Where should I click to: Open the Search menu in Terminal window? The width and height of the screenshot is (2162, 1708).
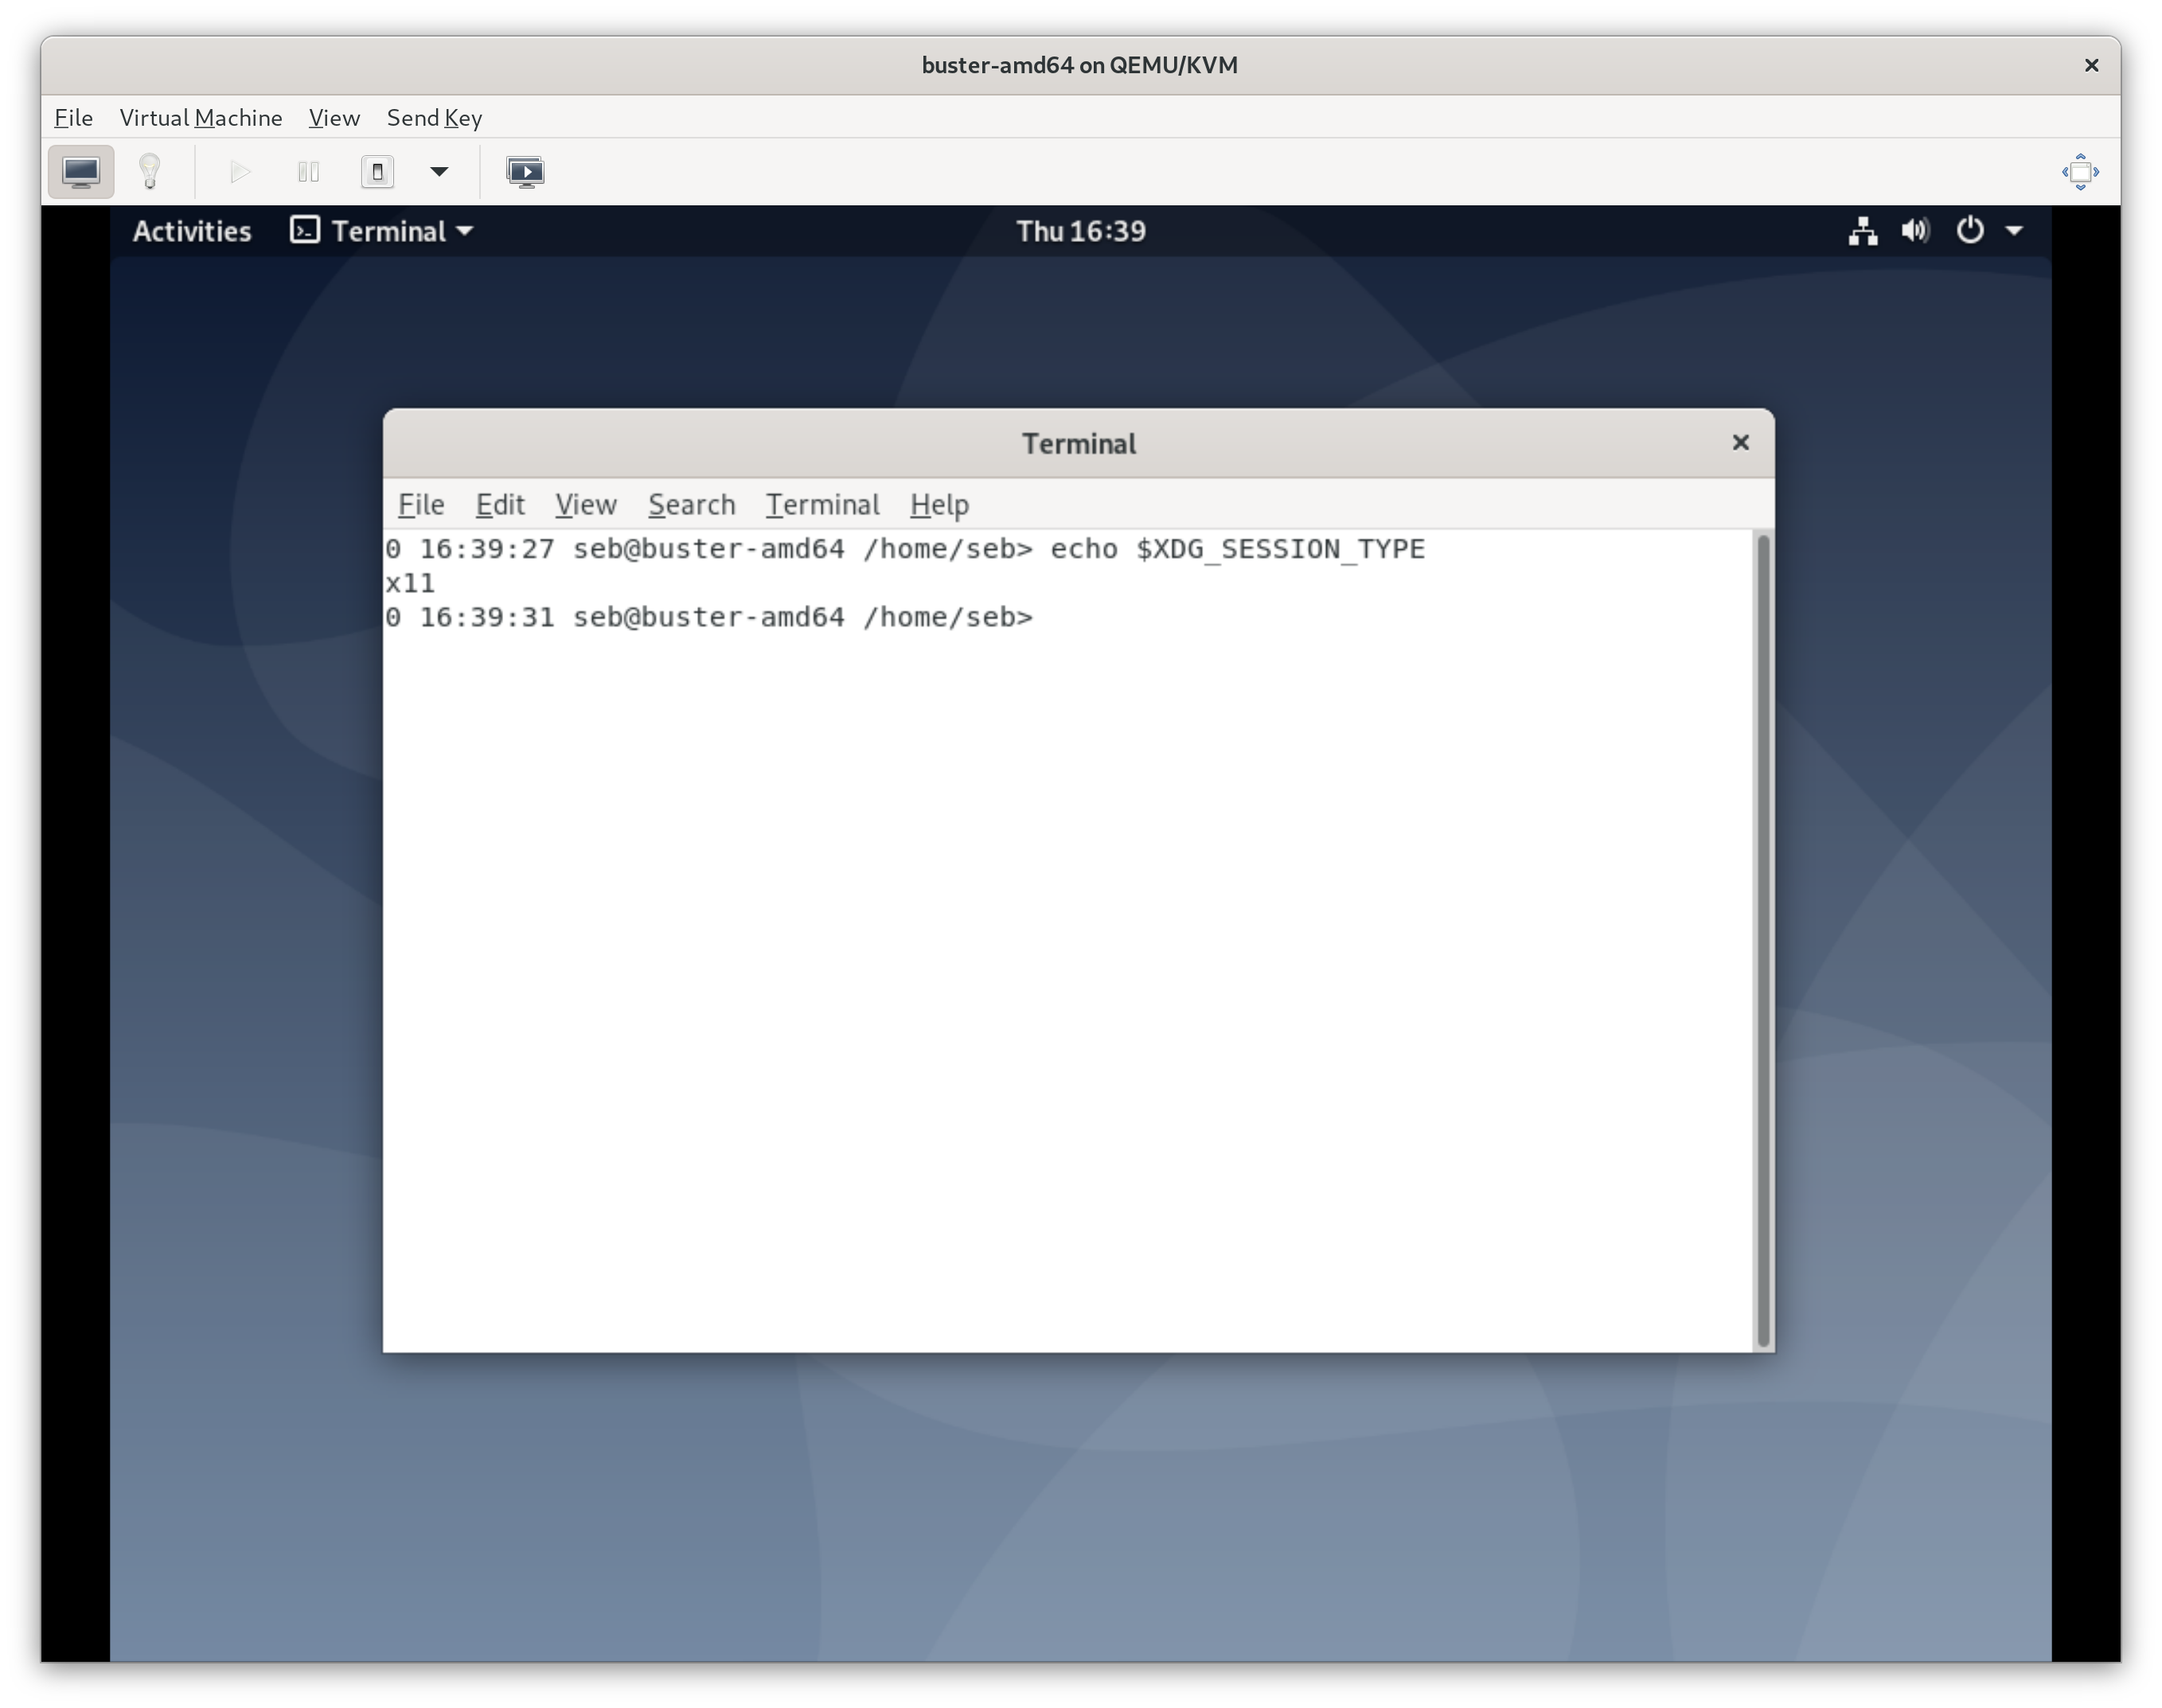(691, 504)
